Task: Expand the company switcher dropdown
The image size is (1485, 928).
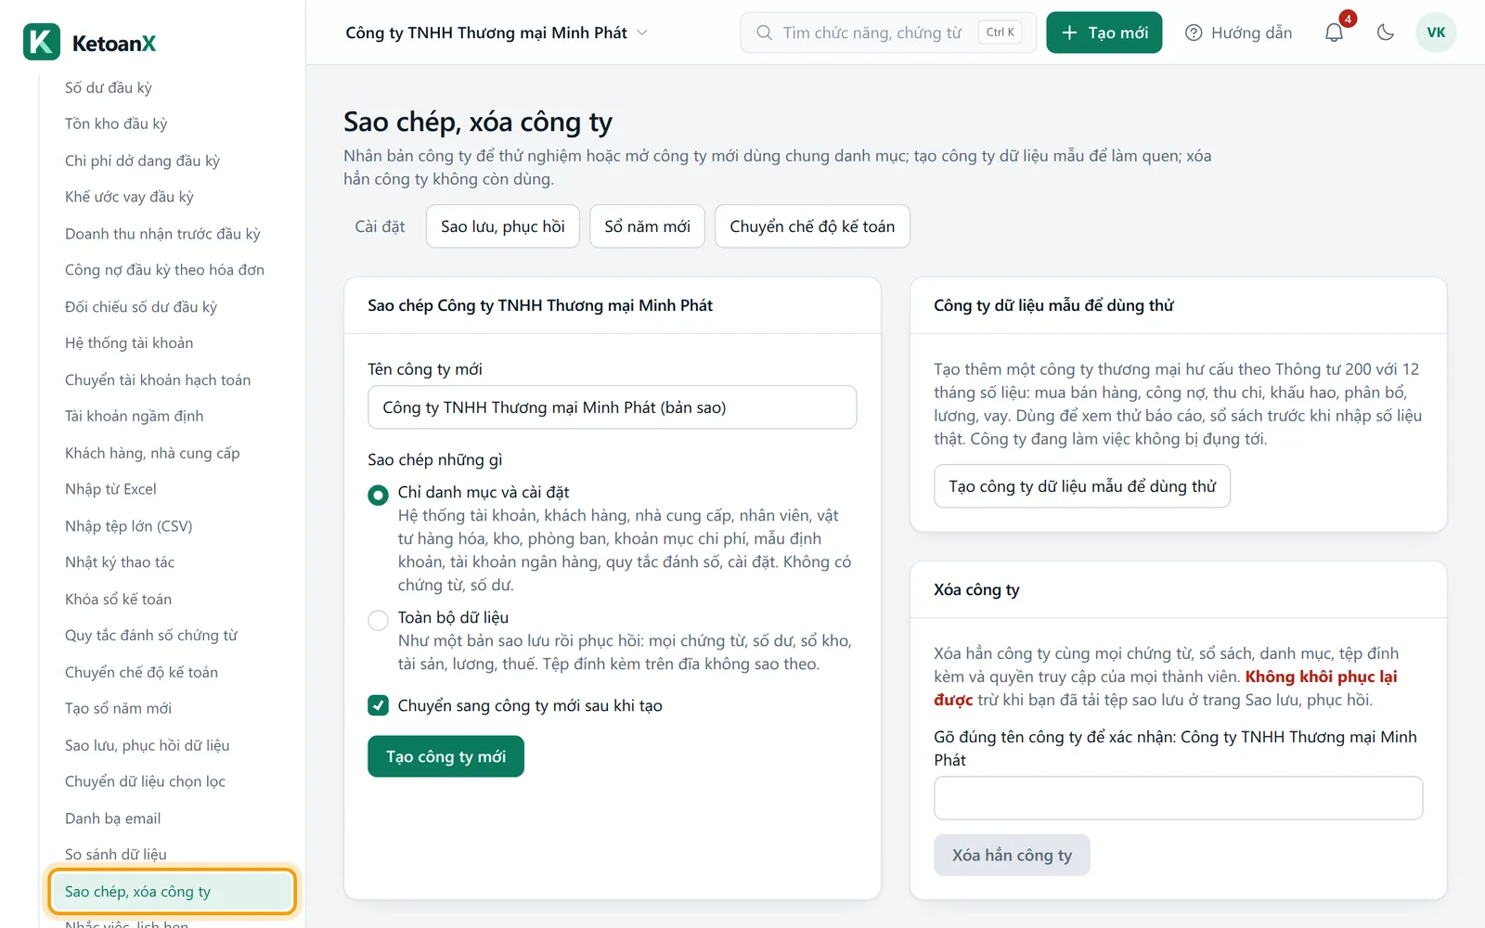Action: tap(497, 32)
